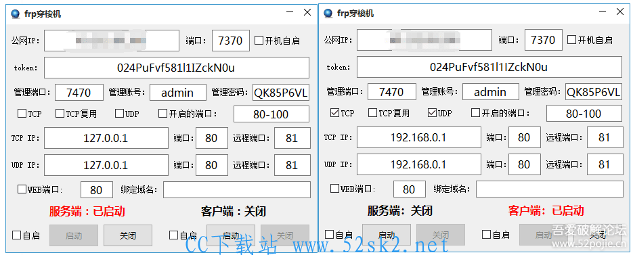Viewport: 633px width, 255px height.
Task: Click UDP 远程端口 81 field in right window
Action: click(605, 164)
